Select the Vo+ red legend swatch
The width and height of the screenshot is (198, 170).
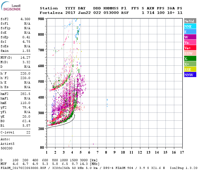click(x=190, y=48)
